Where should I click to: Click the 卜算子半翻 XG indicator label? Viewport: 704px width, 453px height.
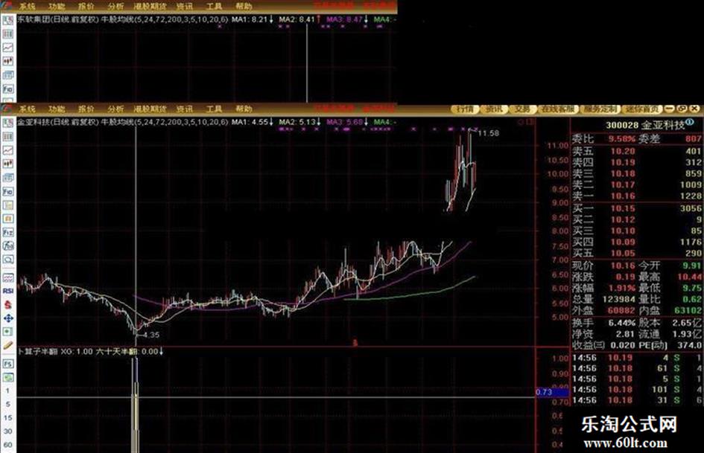click(55, 351)
